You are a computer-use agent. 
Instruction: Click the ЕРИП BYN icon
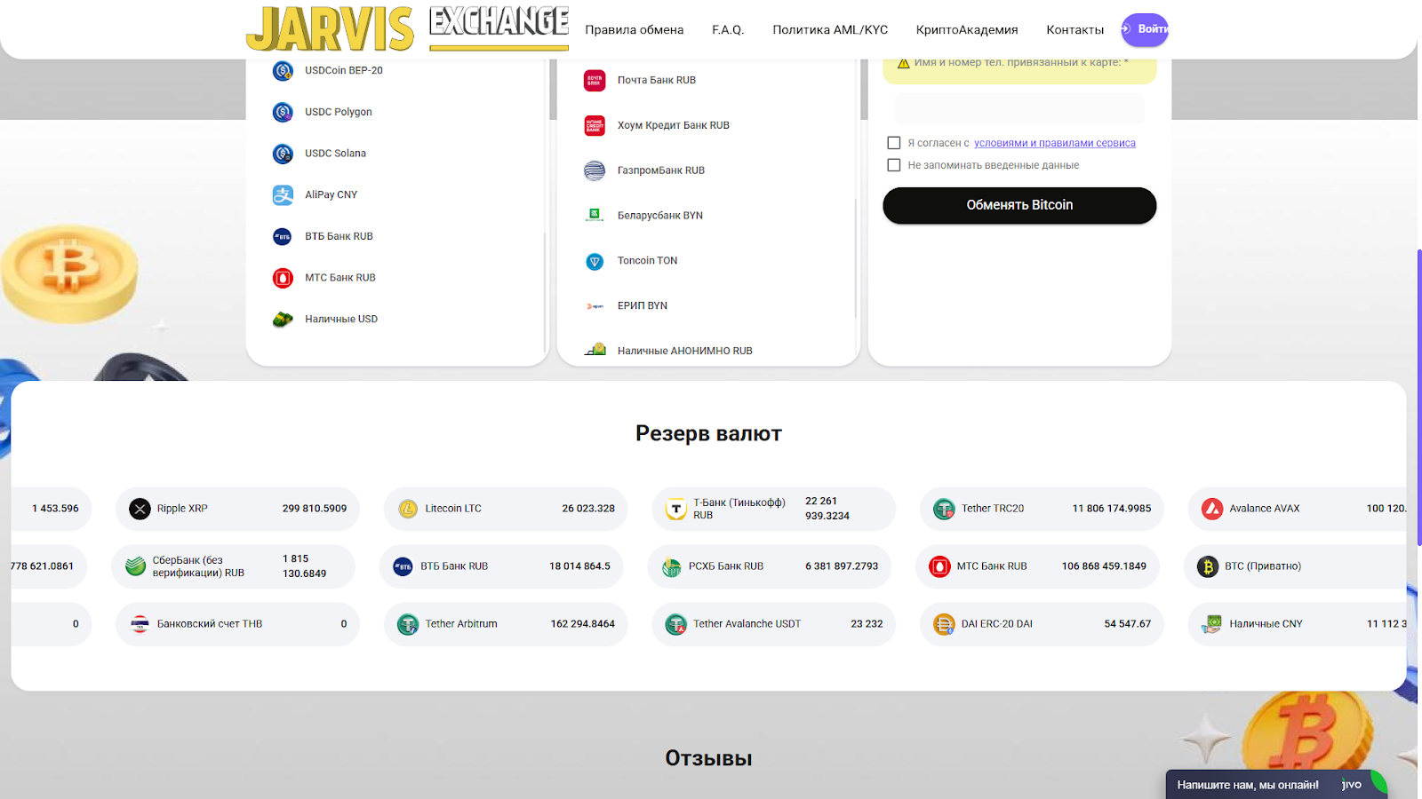tap(595, 306)
